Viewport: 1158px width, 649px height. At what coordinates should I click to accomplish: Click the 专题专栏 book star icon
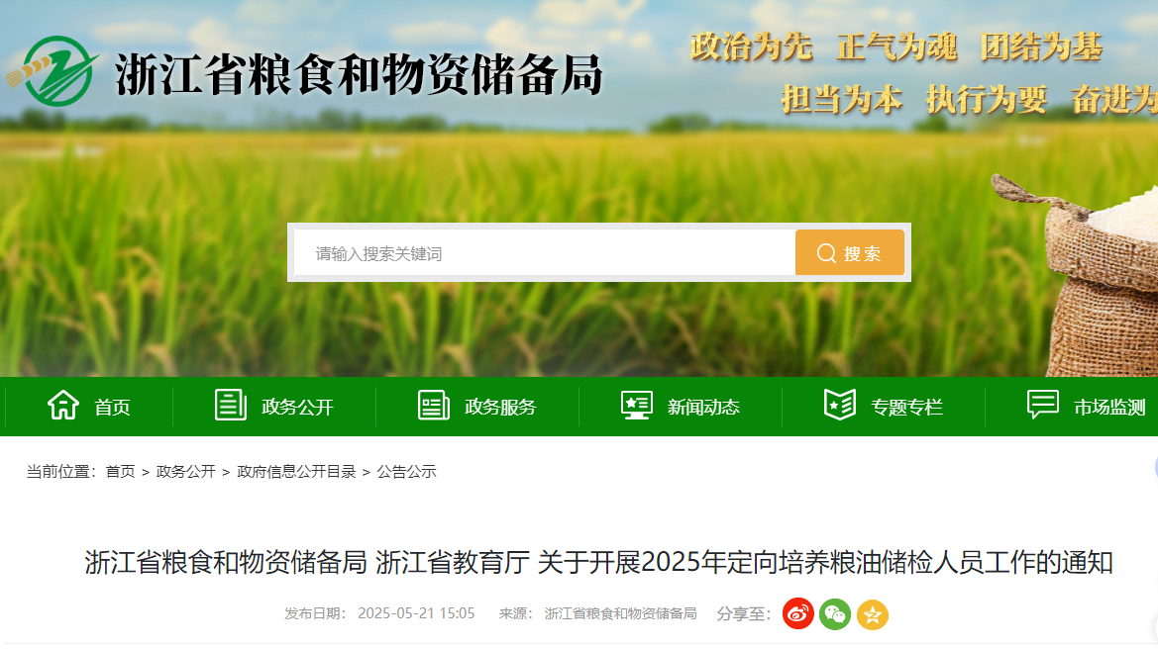click(840, 405)
